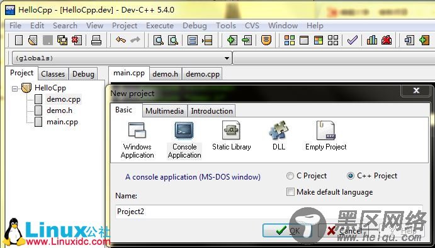The image size is (435, 248).
Task: Click the brown book with green plus icon
Action: [x=424, y=40]
